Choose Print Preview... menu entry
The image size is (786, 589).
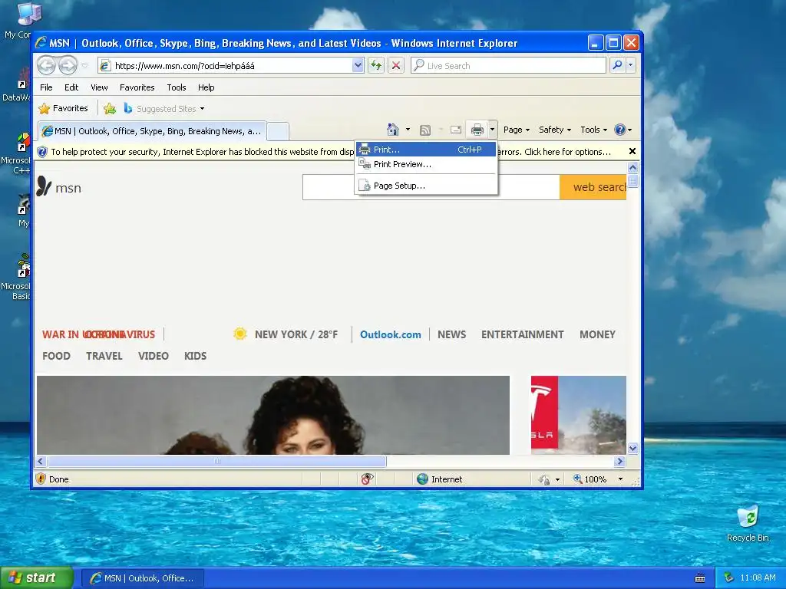(426, 164)
